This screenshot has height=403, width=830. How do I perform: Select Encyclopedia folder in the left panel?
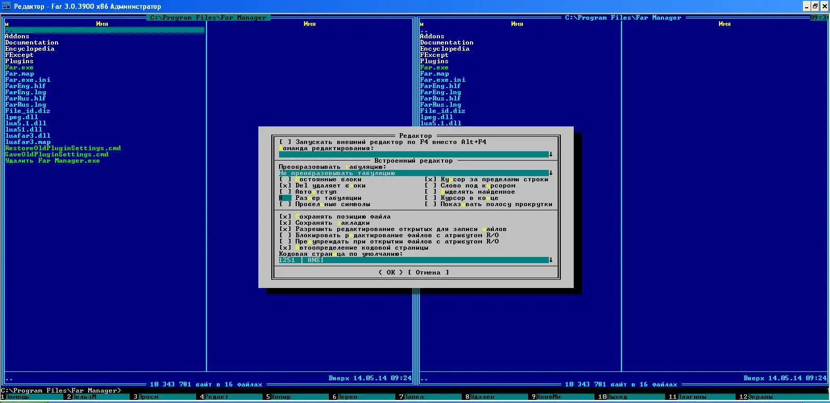(x=30, y=49)
